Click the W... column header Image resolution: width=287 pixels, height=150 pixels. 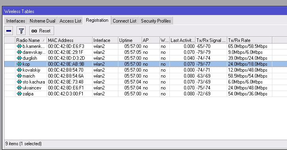pos(165,40)
